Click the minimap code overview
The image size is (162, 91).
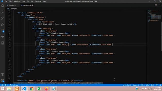pos(154,15)
